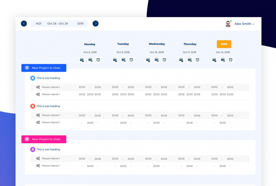Select Person Name 1 in shaded row under purple sub heading

click(51, 158)
